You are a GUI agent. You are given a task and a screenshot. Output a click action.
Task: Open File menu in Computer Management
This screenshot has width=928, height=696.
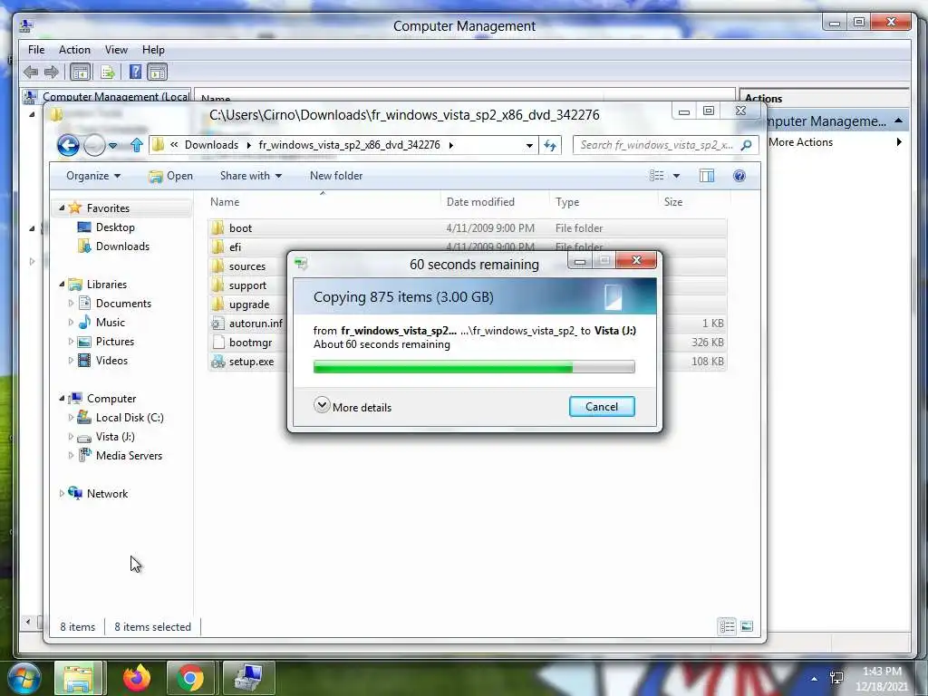[x=36, y=50]
